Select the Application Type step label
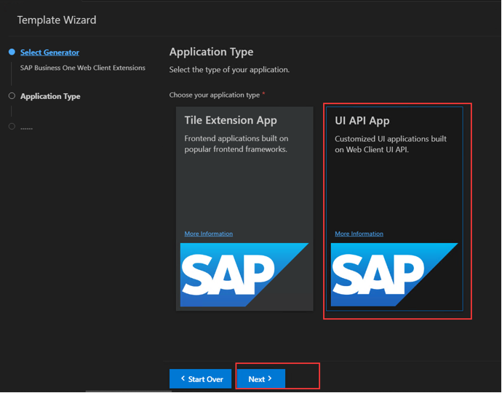The width and height of the screenshot is (502, 393). (x=50, y=96)
